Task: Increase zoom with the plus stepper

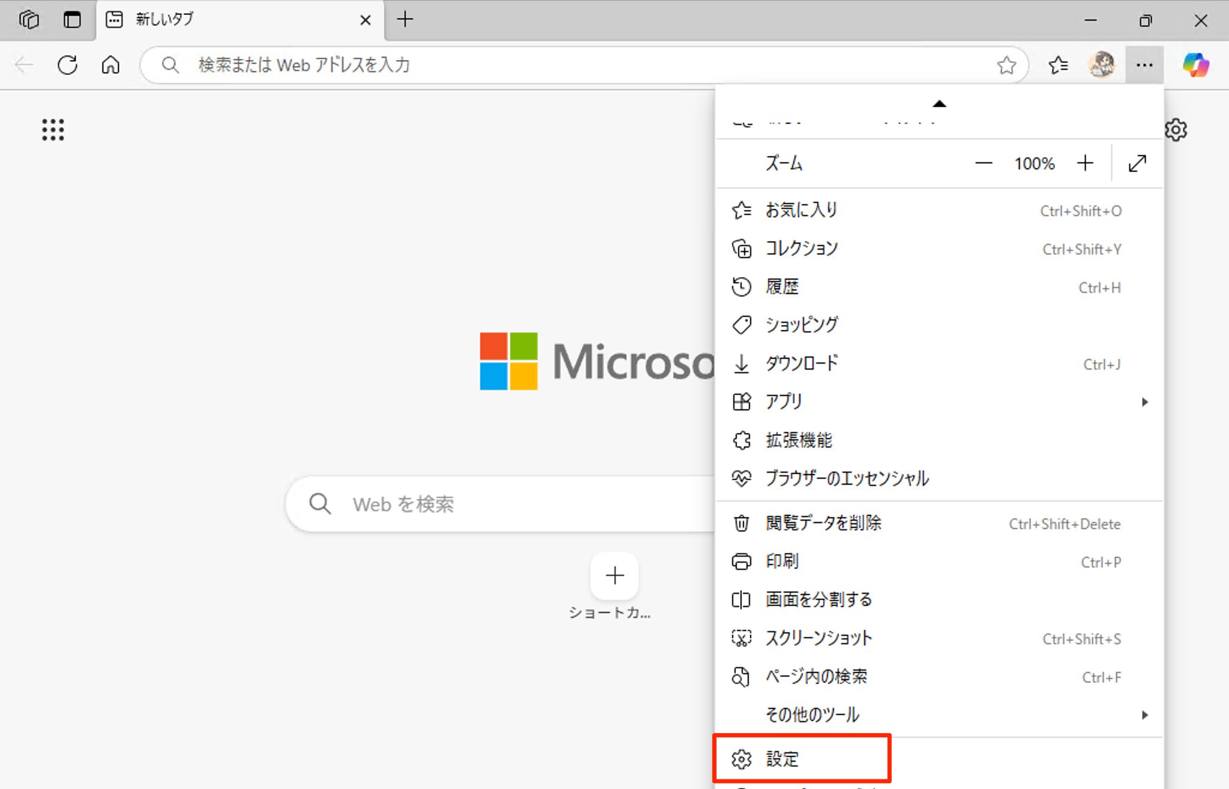Action: pyautogui.click(x=1085, y=163)
